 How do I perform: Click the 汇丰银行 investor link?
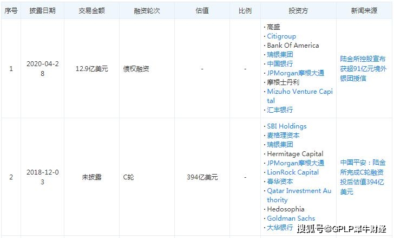[280, 110]
